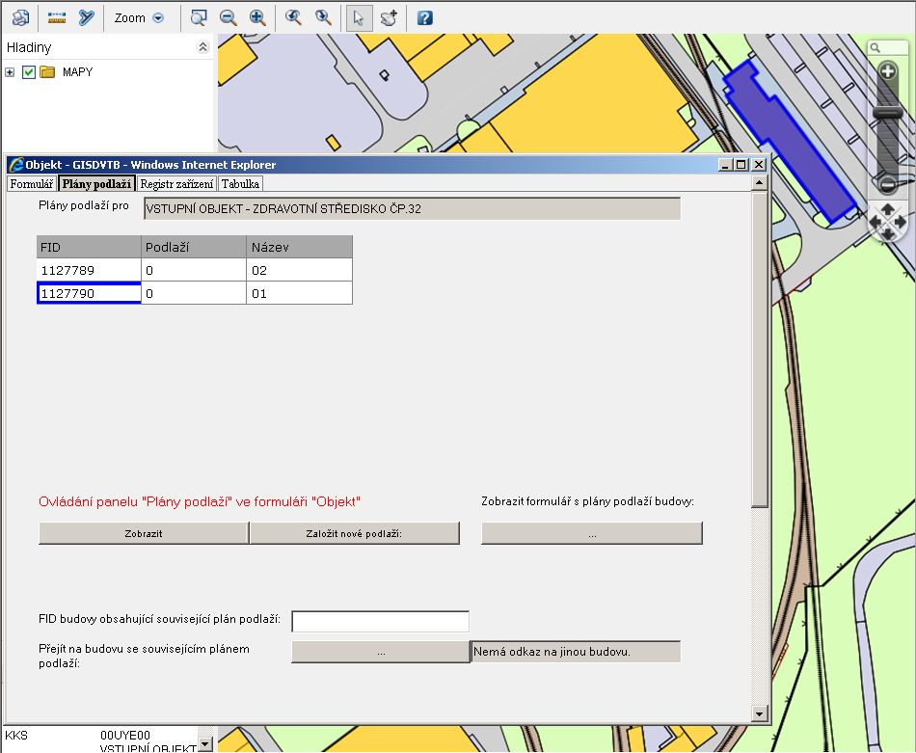Click the Podlaží column header
Screen dimensions: 916x753
pos(194,247)
